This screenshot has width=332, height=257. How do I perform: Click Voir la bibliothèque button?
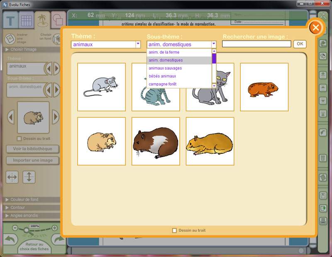point(33,149)
